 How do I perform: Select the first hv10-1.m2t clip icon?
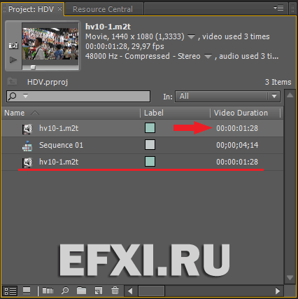point(27,129)
